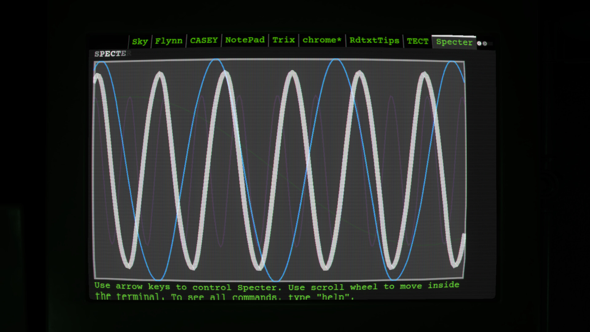Switch to the Sky tab

pos(140,41)
